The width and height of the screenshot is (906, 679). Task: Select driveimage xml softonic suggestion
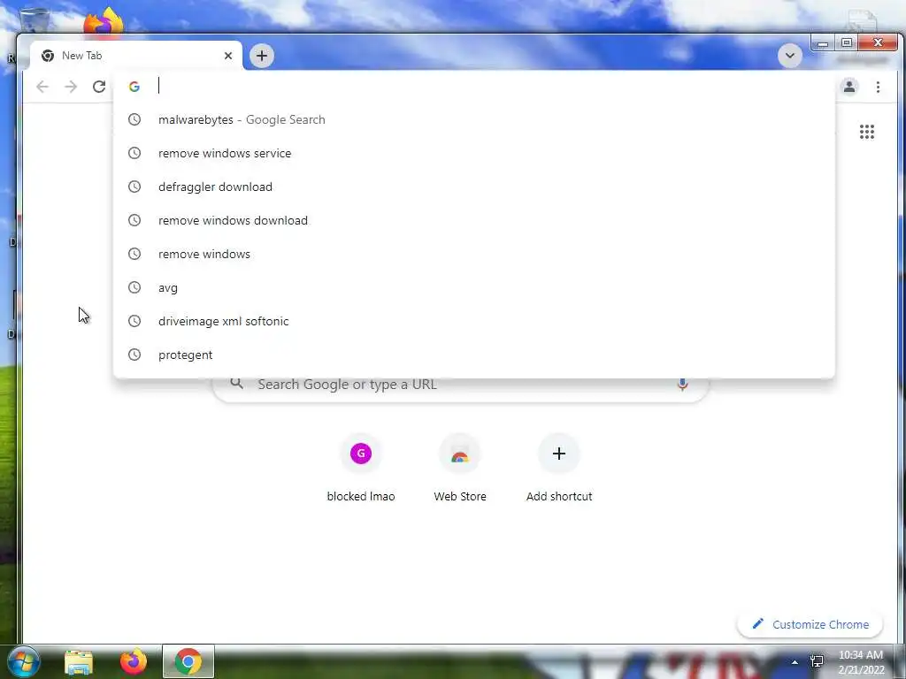(474, 320)
